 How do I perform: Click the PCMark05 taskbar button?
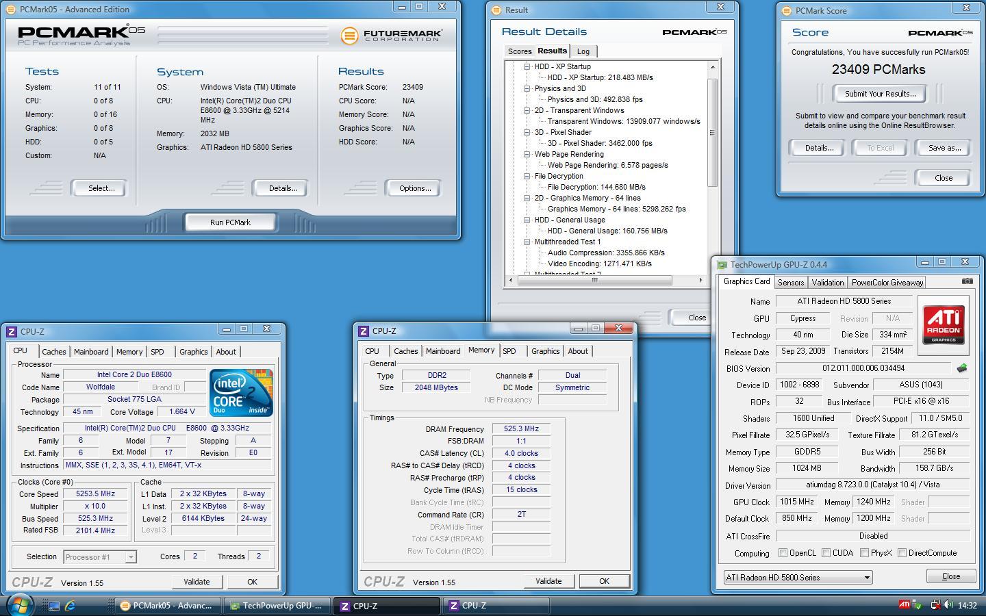(x=168, y=606)
